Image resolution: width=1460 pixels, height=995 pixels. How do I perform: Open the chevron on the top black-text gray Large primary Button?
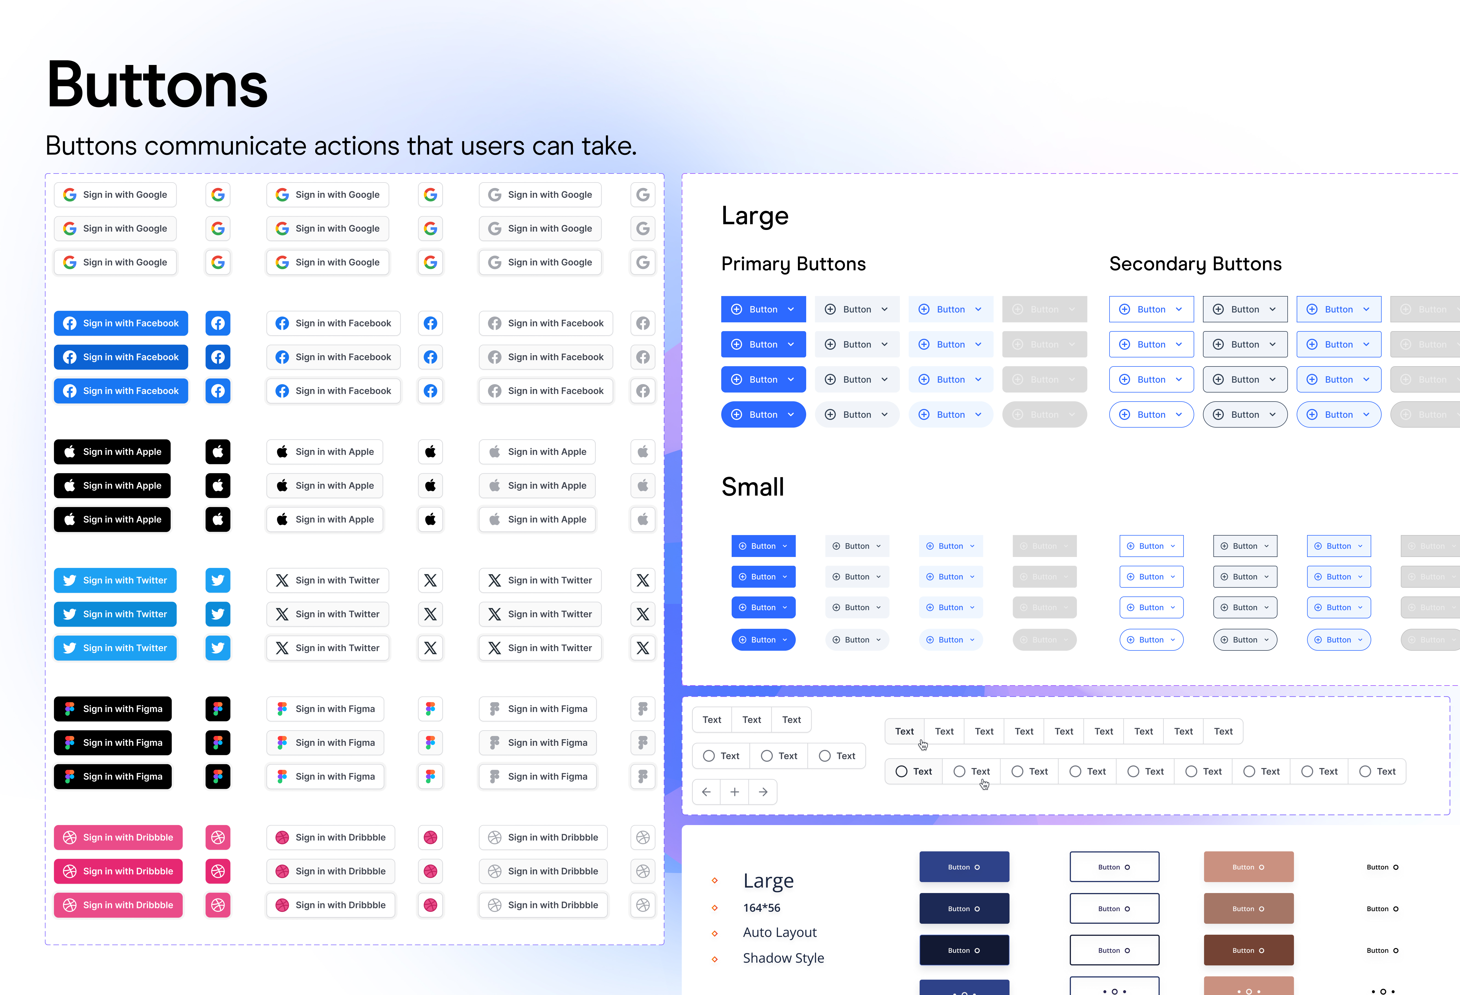click(885, 309)
